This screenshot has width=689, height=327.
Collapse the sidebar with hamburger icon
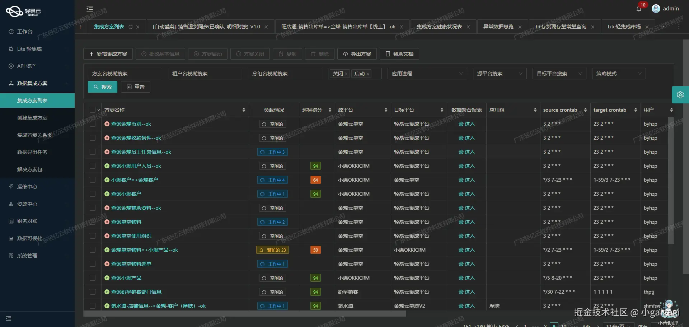tap(89, 8)
